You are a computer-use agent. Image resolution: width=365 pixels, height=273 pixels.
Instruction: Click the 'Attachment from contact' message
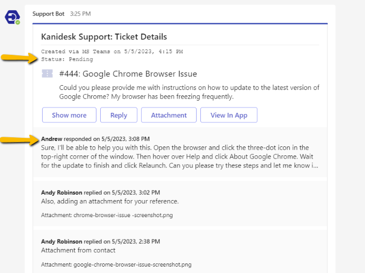click(78, 251)
